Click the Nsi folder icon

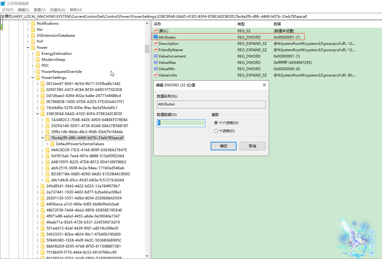(x=33, y=29)
